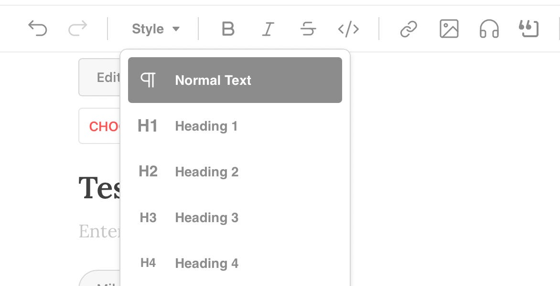The width and height of the screenshot is (560, 286).
Task: Click the chevron next to Style
Action: coord(176,29)
